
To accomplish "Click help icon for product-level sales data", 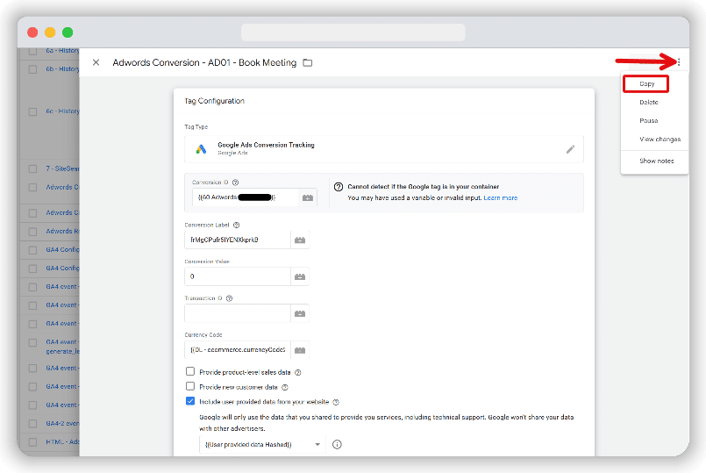I will point(297,373).
